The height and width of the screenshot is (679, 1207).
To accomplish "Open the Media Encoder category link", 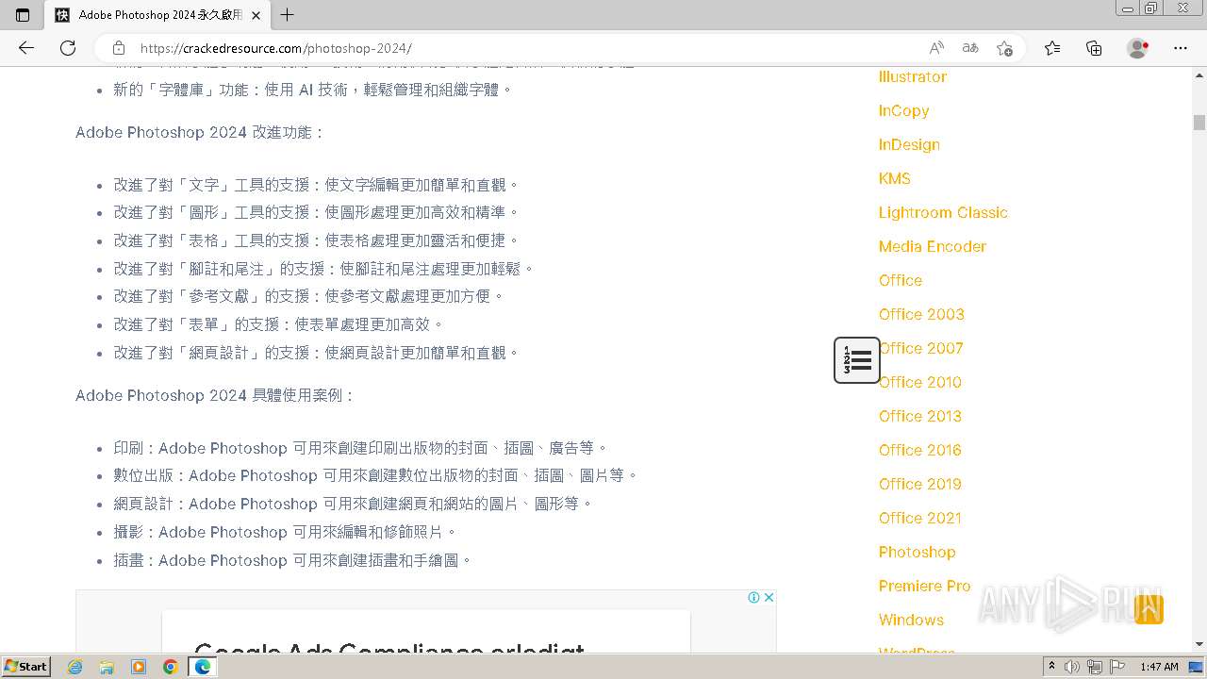I will [933, 246].
